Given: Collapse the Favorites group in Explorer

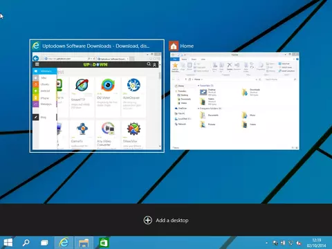Looking at the screenshot, I should tap(199, 86).
